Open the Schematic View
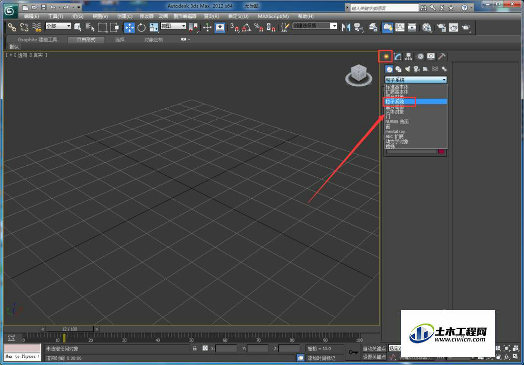This screenshot has width=524, height=365. click(412, 27)
